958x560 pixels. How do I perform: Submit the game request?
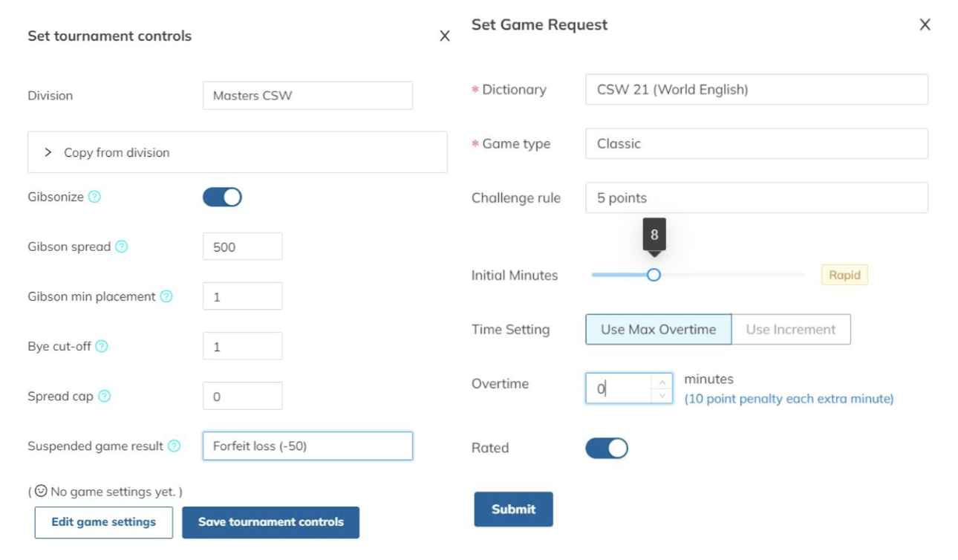click(x=513, y=509)
